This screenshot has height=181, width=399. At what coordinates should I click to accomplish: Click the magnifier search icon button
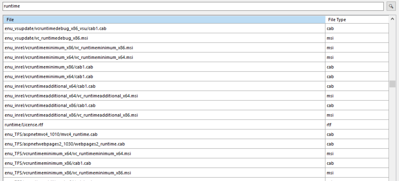(x=392, y=6)
